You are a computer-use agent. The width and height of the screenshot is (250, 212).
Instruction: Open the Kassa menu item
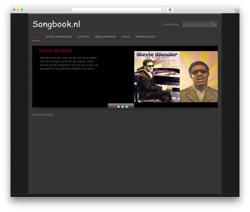[125, 37]
